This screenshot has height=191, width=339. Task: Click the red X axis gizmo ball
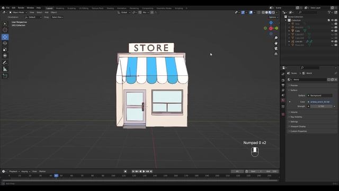pos(271,28)
